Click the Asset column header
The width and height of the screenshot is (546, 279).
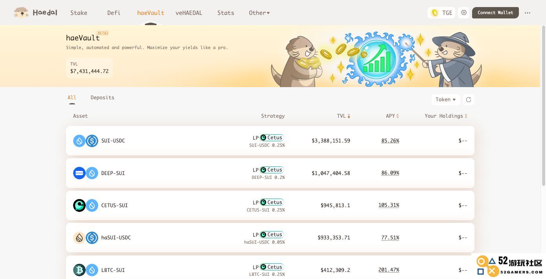click(80, 116)
